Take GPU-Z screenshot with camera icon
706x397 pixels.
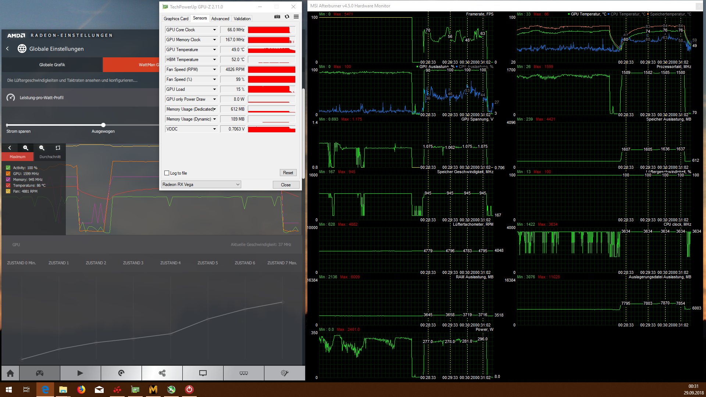(x=277, y=17)
